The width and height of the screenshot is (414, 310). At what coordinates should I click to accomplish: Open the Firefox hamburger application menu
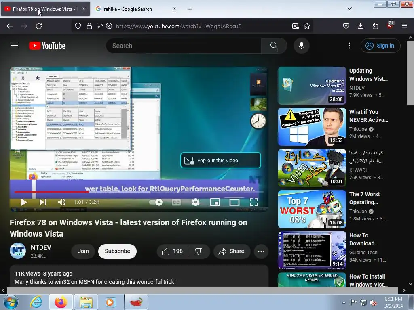[x=404, y=26]
